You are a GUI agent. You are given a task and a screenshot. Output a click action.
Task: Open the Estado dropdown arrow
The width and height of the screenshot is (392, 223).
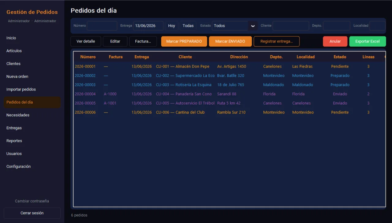(x=253, y=26)
